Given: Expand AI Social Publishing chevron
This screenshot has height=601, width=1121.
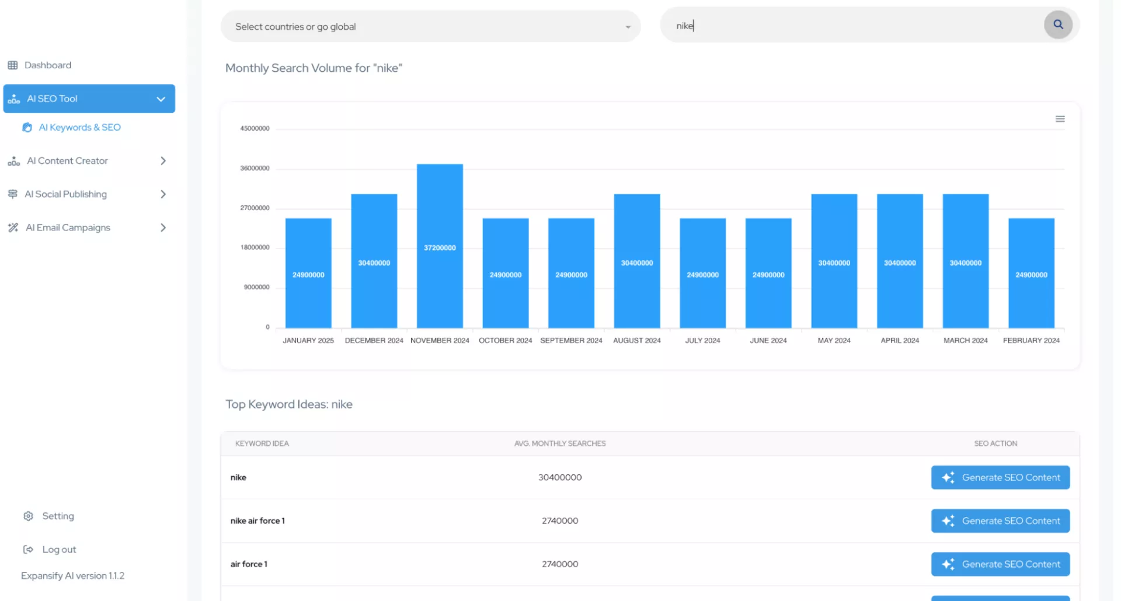Looking at the screenshot, I should pyautogui.click(x=163, y=194).
